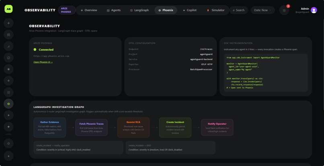The height and width of the screenshot is (166, 324).
Task: Select the triangle icon in left sidebar
Action: coord(8,46)
